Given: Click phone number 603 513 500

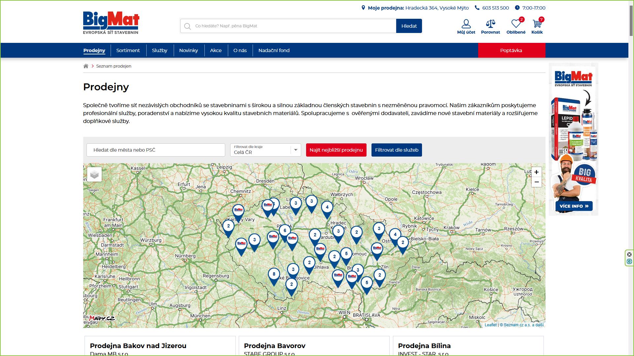Looking at the screenshot, I should pos(495,8).
